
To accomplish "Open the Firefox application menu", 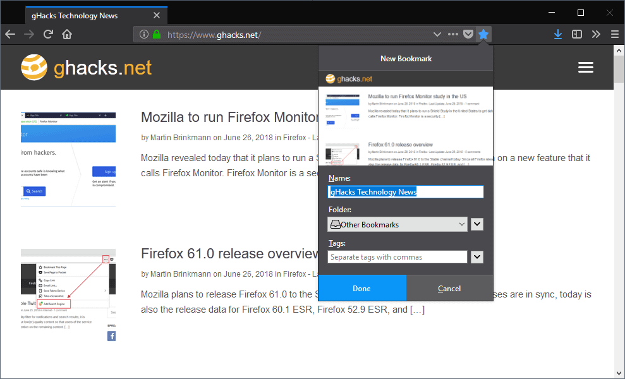I will click(614, 34).
